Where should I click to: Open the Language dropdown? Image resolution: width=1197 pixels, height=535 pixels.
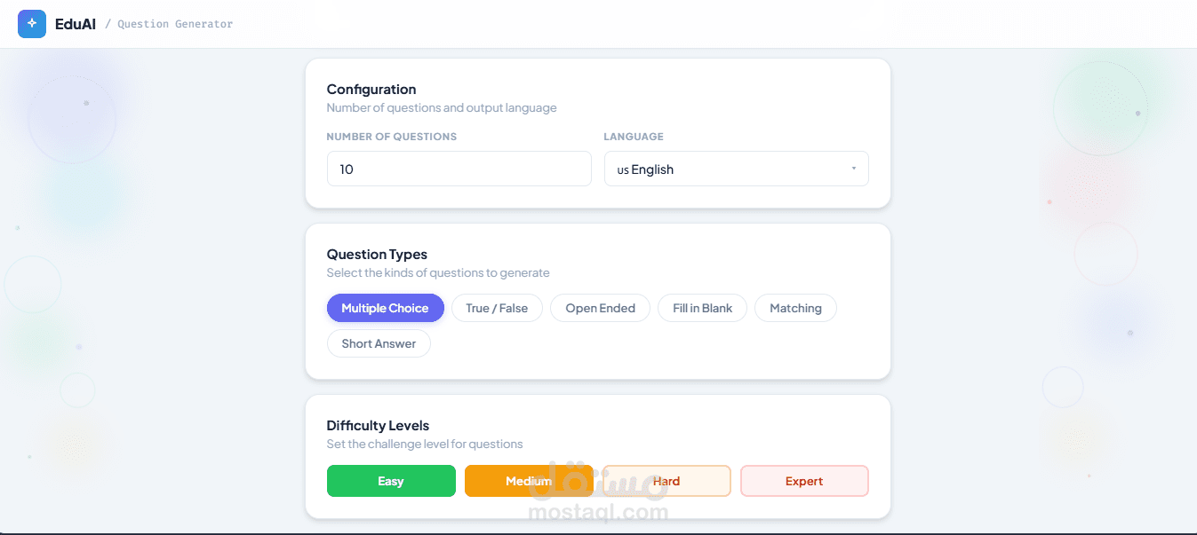pos(736,169)
